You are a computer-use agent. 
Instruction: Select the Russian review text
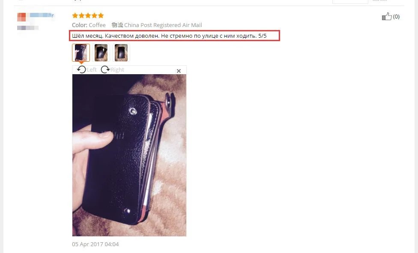169,36
